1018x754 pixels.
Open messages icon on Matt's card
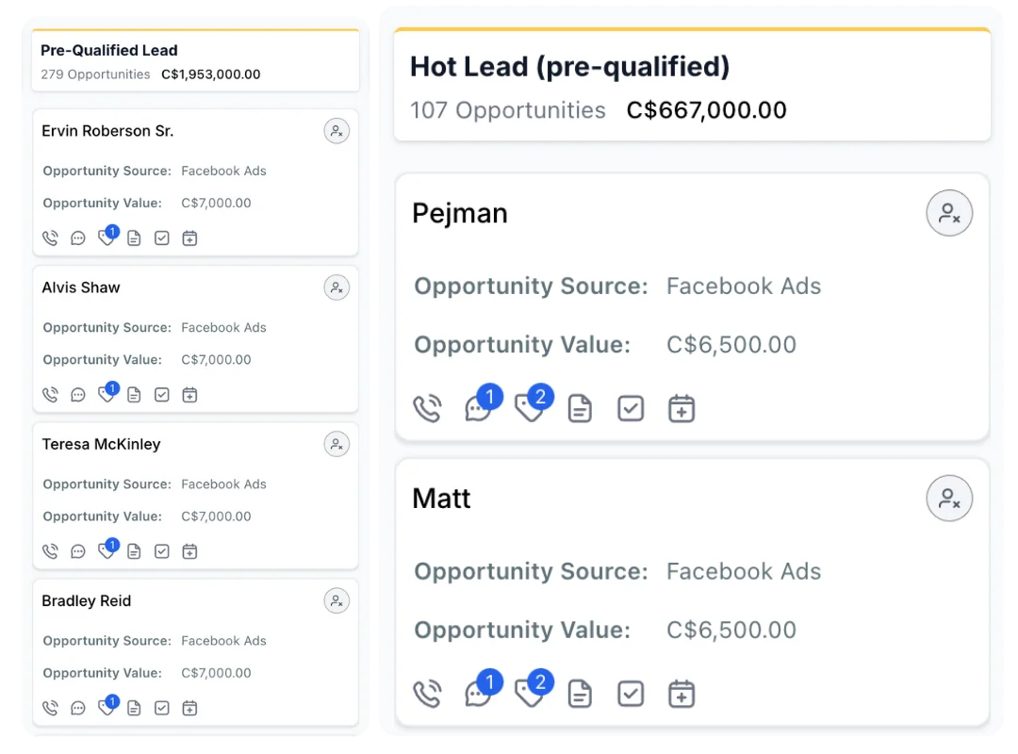478,695
